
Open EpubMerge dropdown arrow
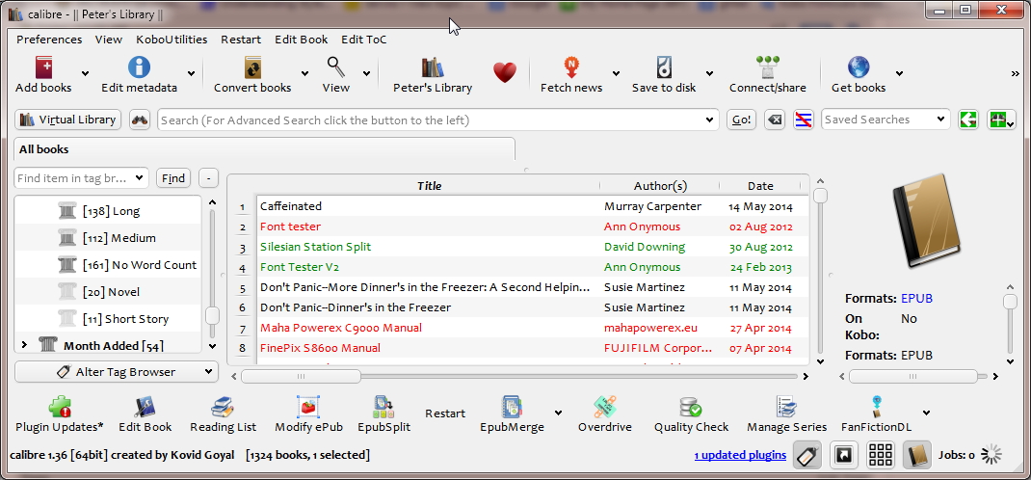pos(558,413)
